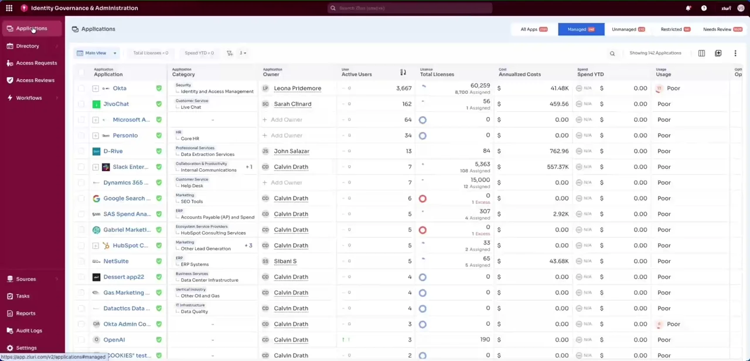Expand the Personio row plus box
Viewport: 750px width, 361px height.
tap(96, 135)
